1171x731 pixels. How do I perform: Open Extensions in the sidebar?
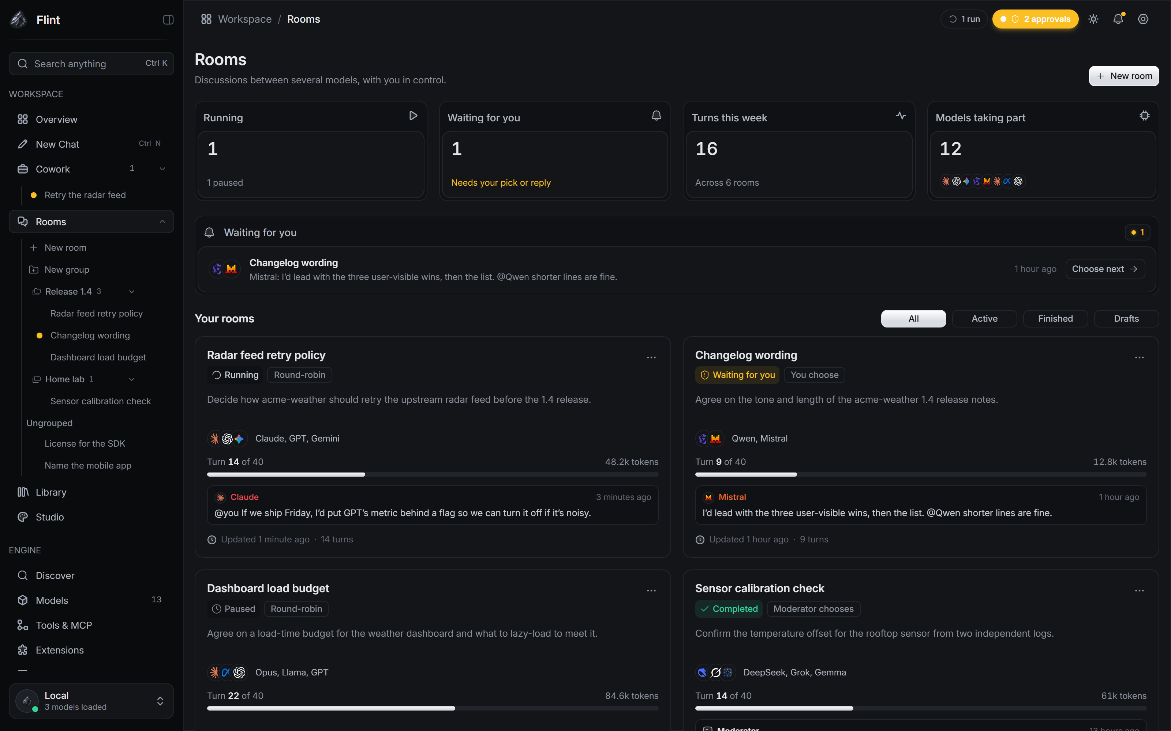click(x=91, y=650)
